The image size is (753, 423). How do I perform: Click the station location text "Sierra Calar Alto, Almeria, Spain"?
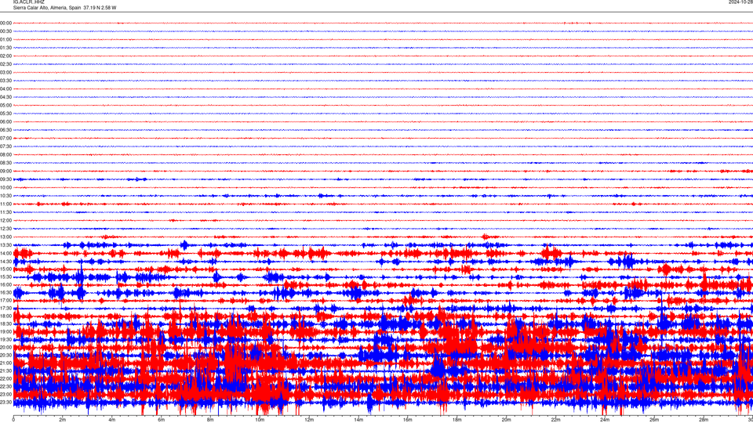pyautogui.click(x=47, y=8)
